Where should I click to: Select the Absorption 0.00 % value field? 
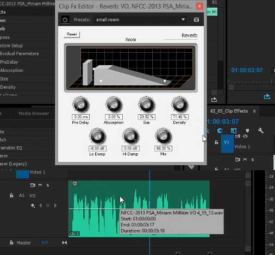(114, 117)
